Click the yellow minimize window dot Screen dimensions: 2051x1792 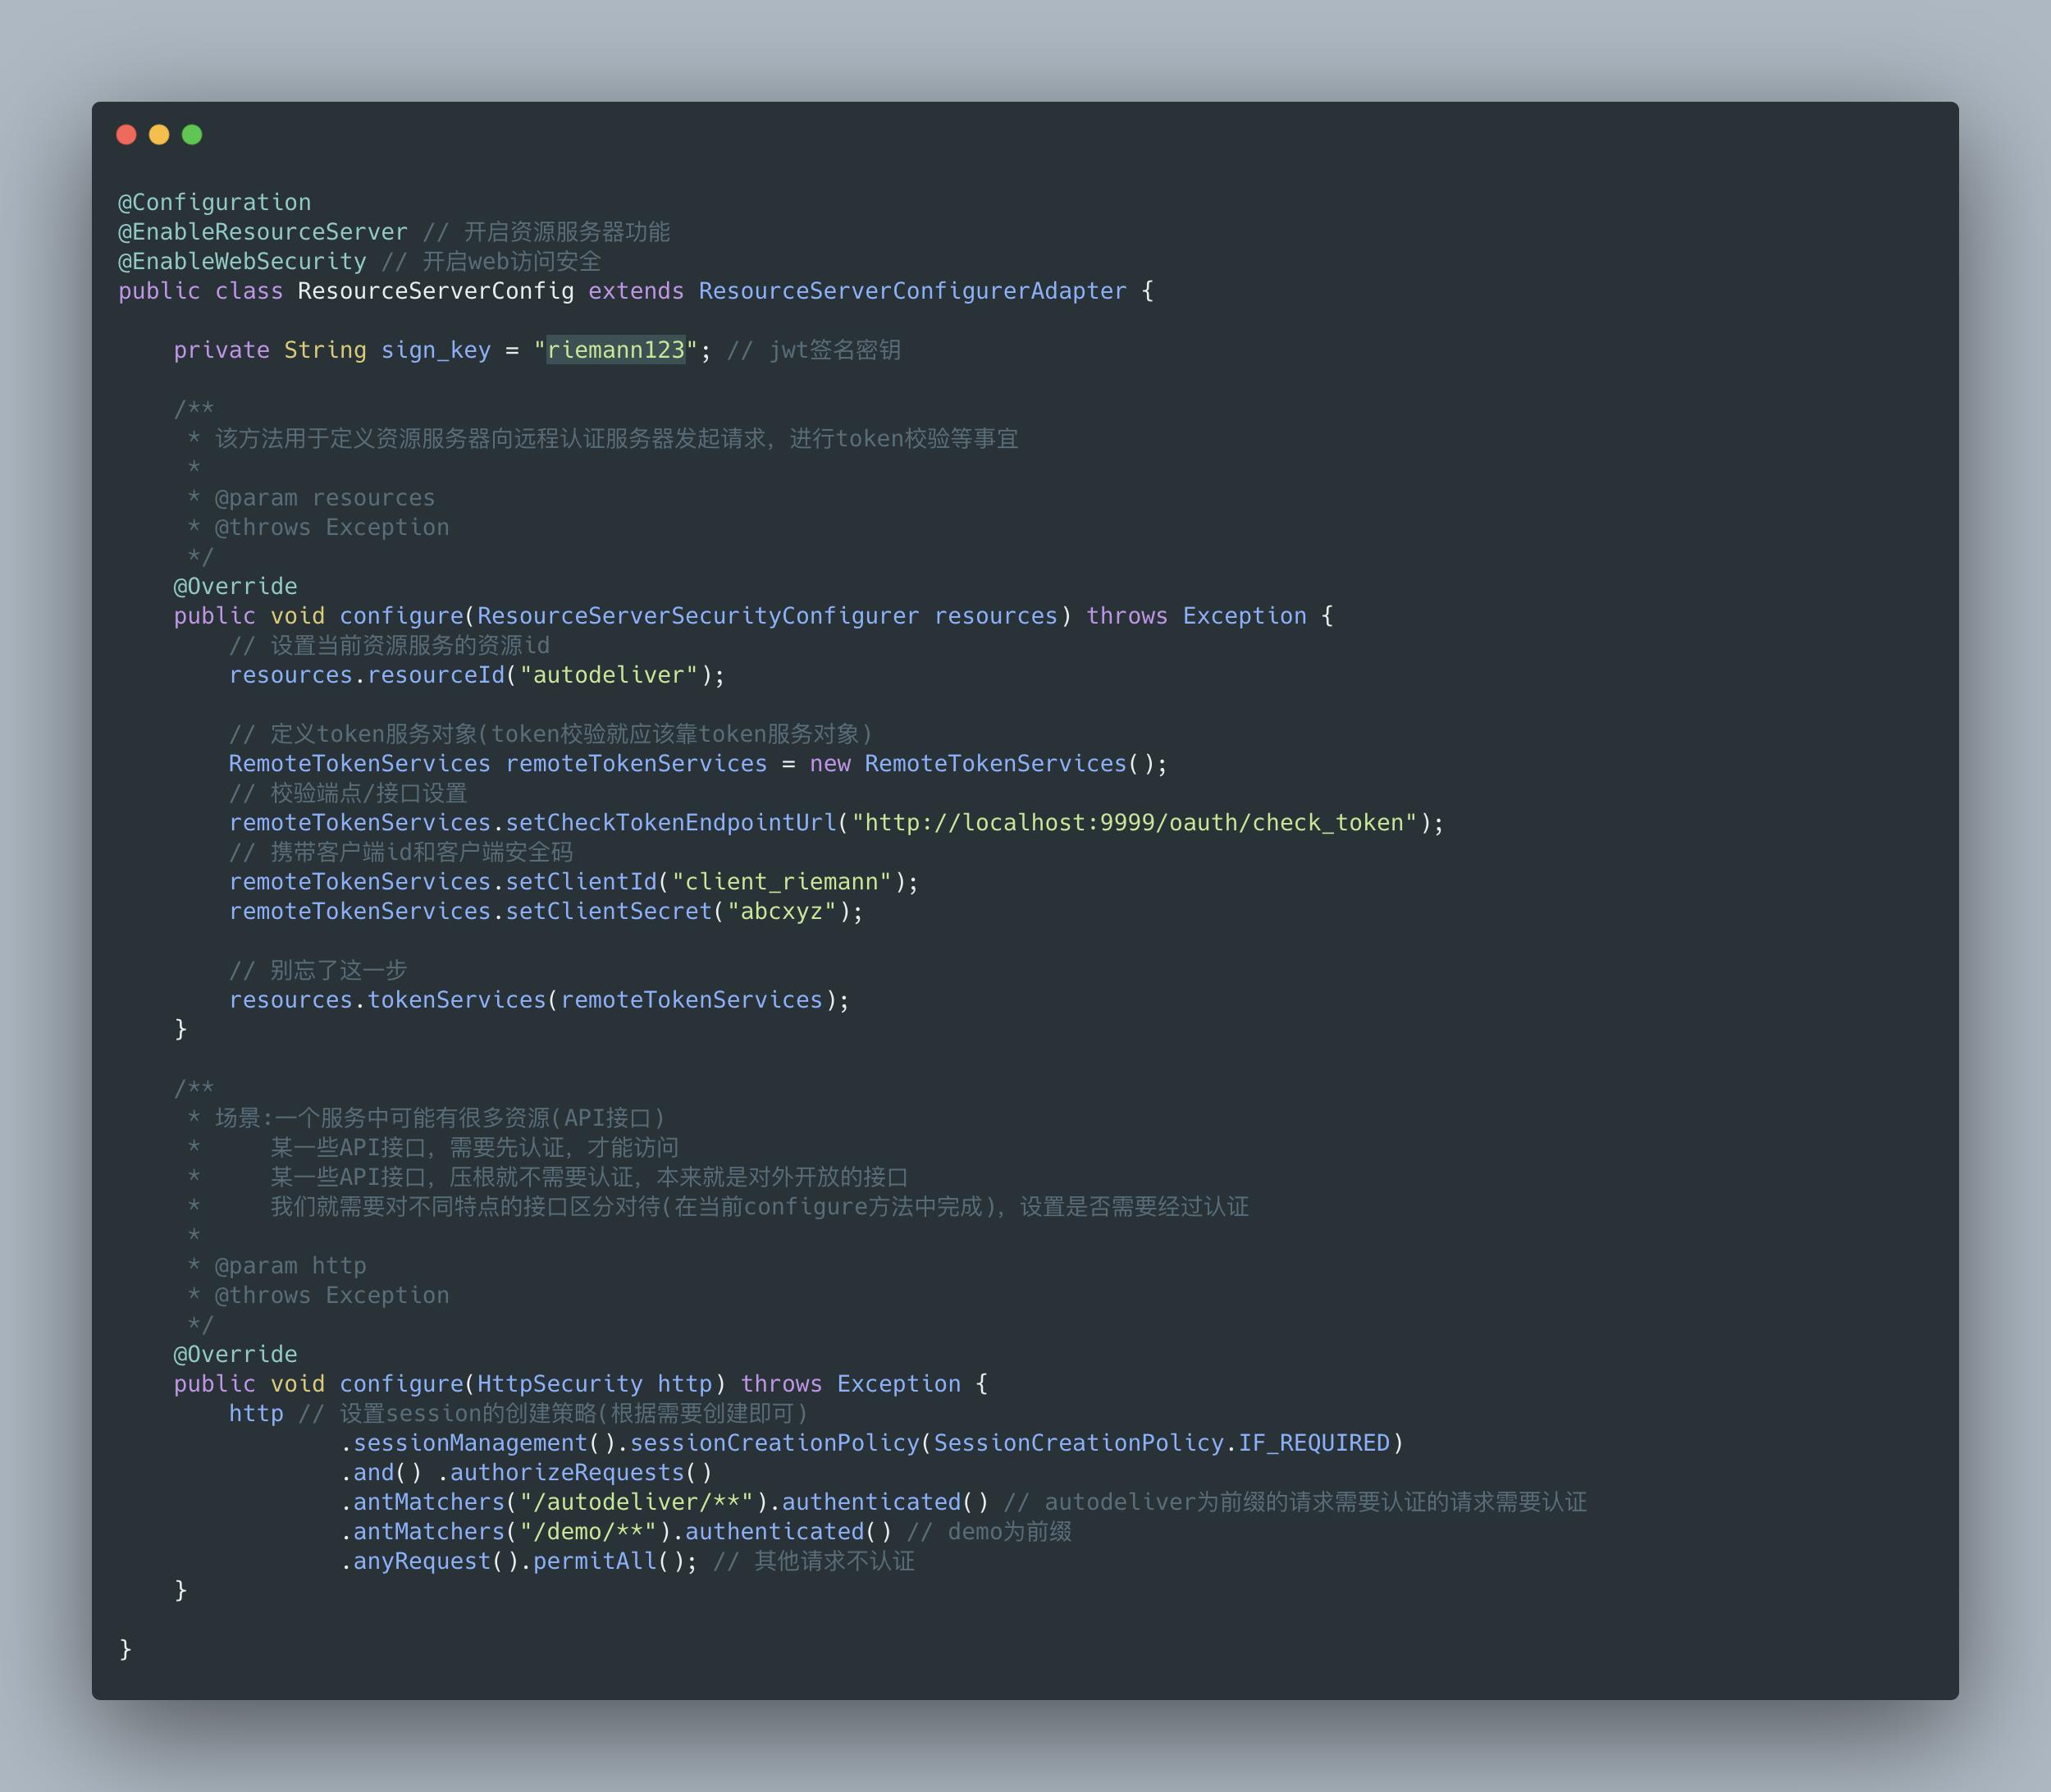coord(159,135)
